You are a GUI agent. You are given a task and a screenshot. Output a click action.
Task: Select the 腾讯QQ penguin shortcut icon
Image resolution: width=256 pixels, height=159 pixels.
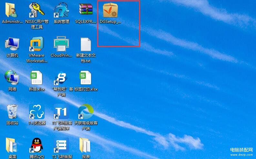coord(37,145)
